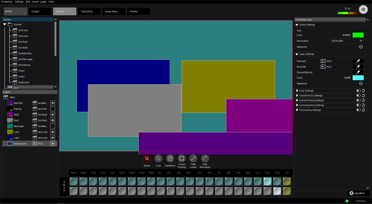Viewport: 372px width, 204px height.
Task: Choose the Corner Pinning tool
Action: click(182, 159)
